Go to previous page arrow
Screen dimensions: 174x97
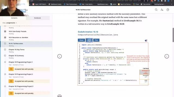pyautogui.click(x=60, y=56)
